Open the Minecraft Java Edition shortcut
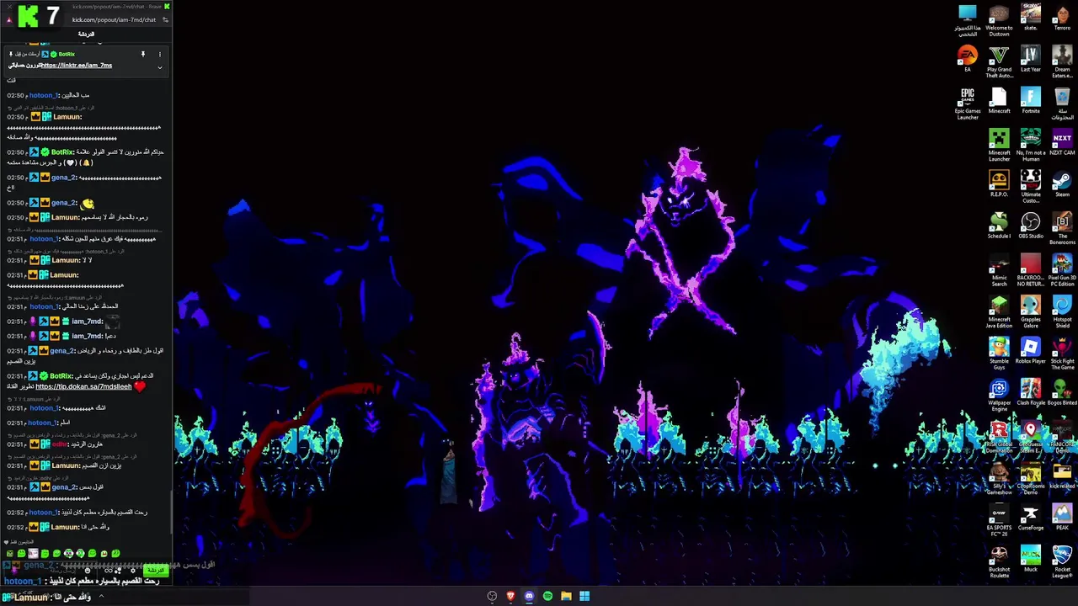The height and width of the screenshot is (606, 1078). point(999,311)
